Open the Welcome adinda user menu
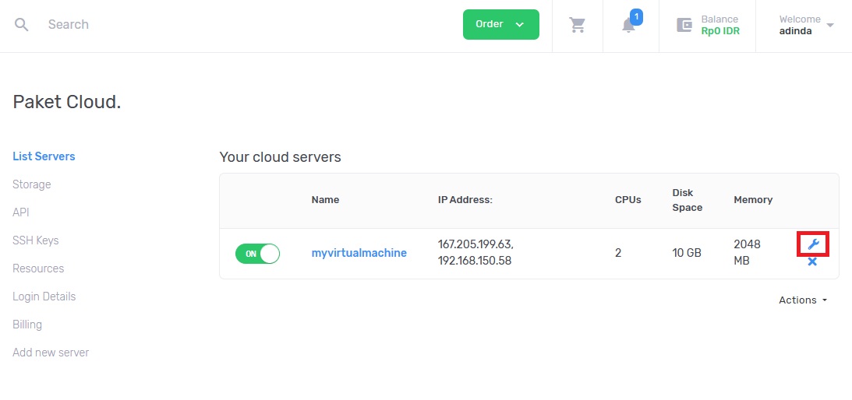 point(806,25)
